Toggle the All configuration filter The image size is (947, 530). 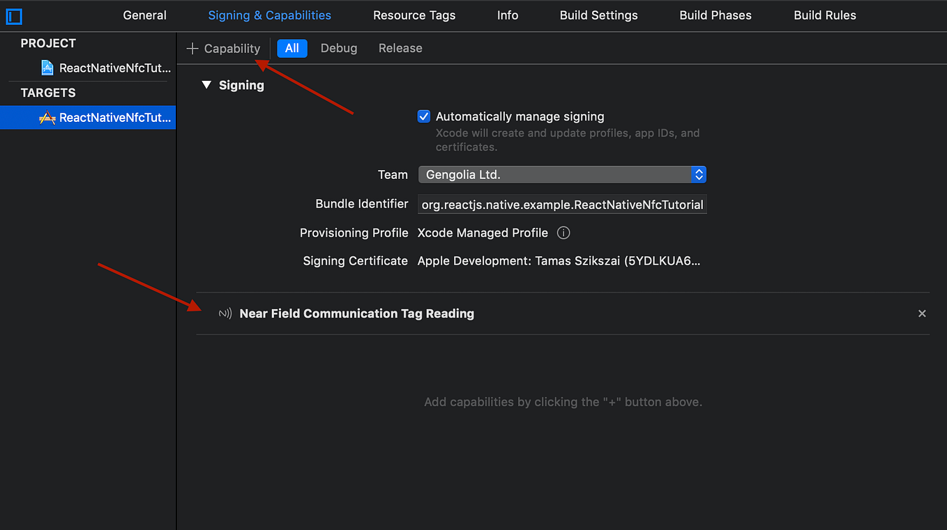pos(291,48)
